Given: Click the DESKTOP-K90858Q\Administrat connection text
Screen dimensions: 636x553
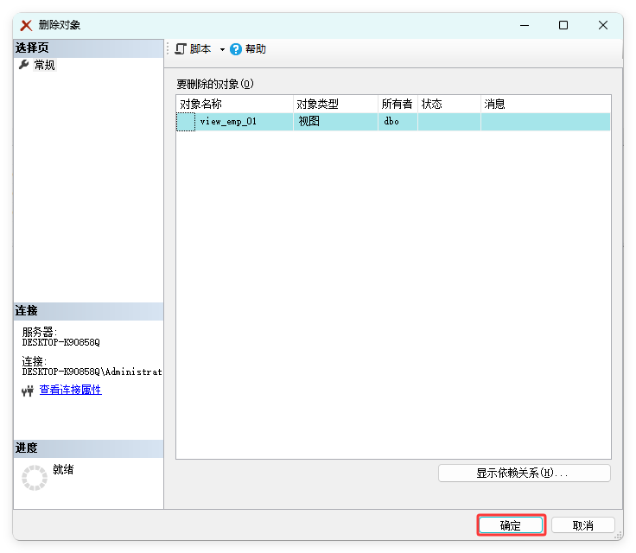Looking at the screenshot, I should click(x=92, y=372).
